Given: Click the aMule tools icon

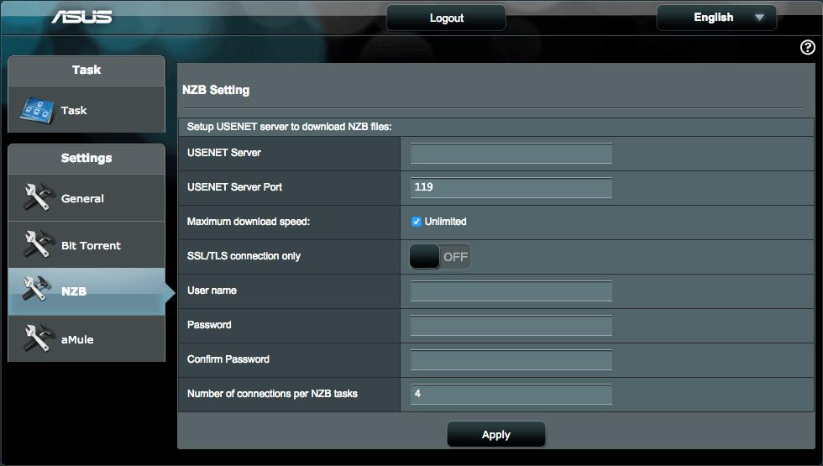Looking at the screenshot, I should (x=38, y=338).
